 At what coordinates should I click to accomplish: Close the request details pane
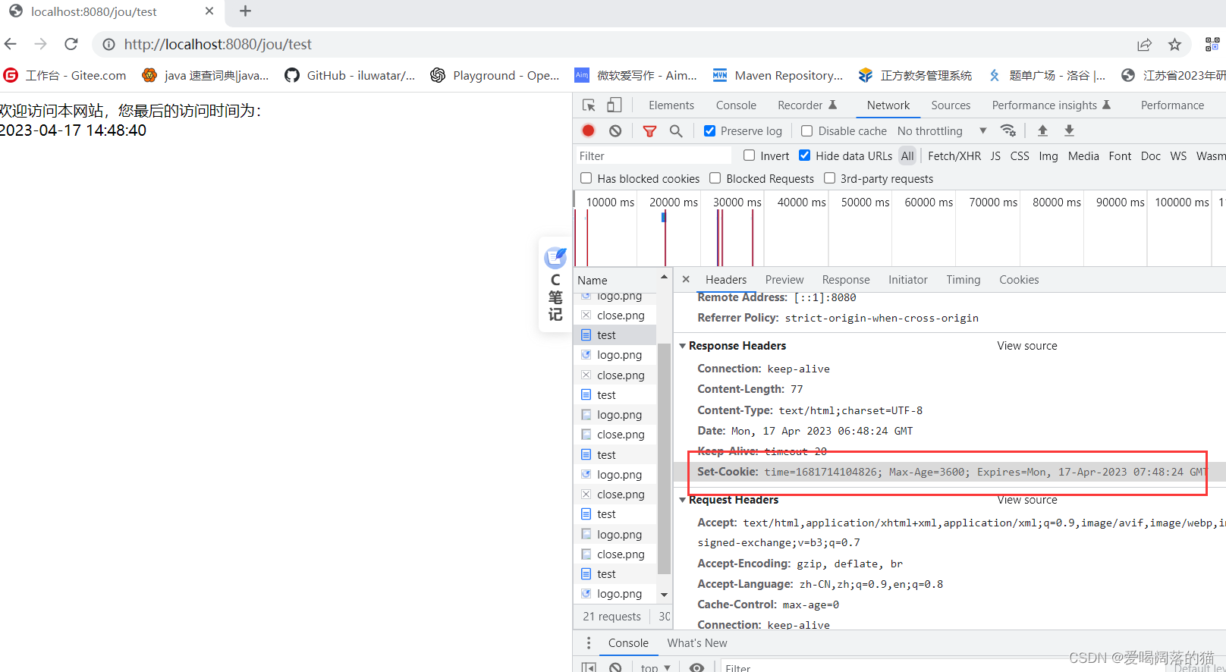coord(686,279)
